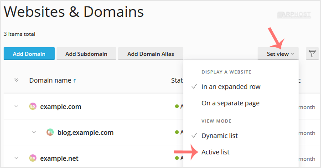Expand all rows with double-chevron icon
Viewport: 321px width, 168px height.
[16, 80]
